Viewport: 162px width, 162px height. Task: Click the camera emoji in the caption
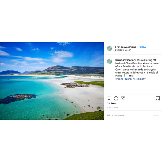click(x=130, y=76)
